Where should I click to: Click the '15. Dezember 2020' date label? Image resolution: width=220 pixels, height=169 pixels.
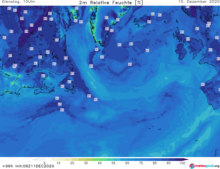(199, 2)
